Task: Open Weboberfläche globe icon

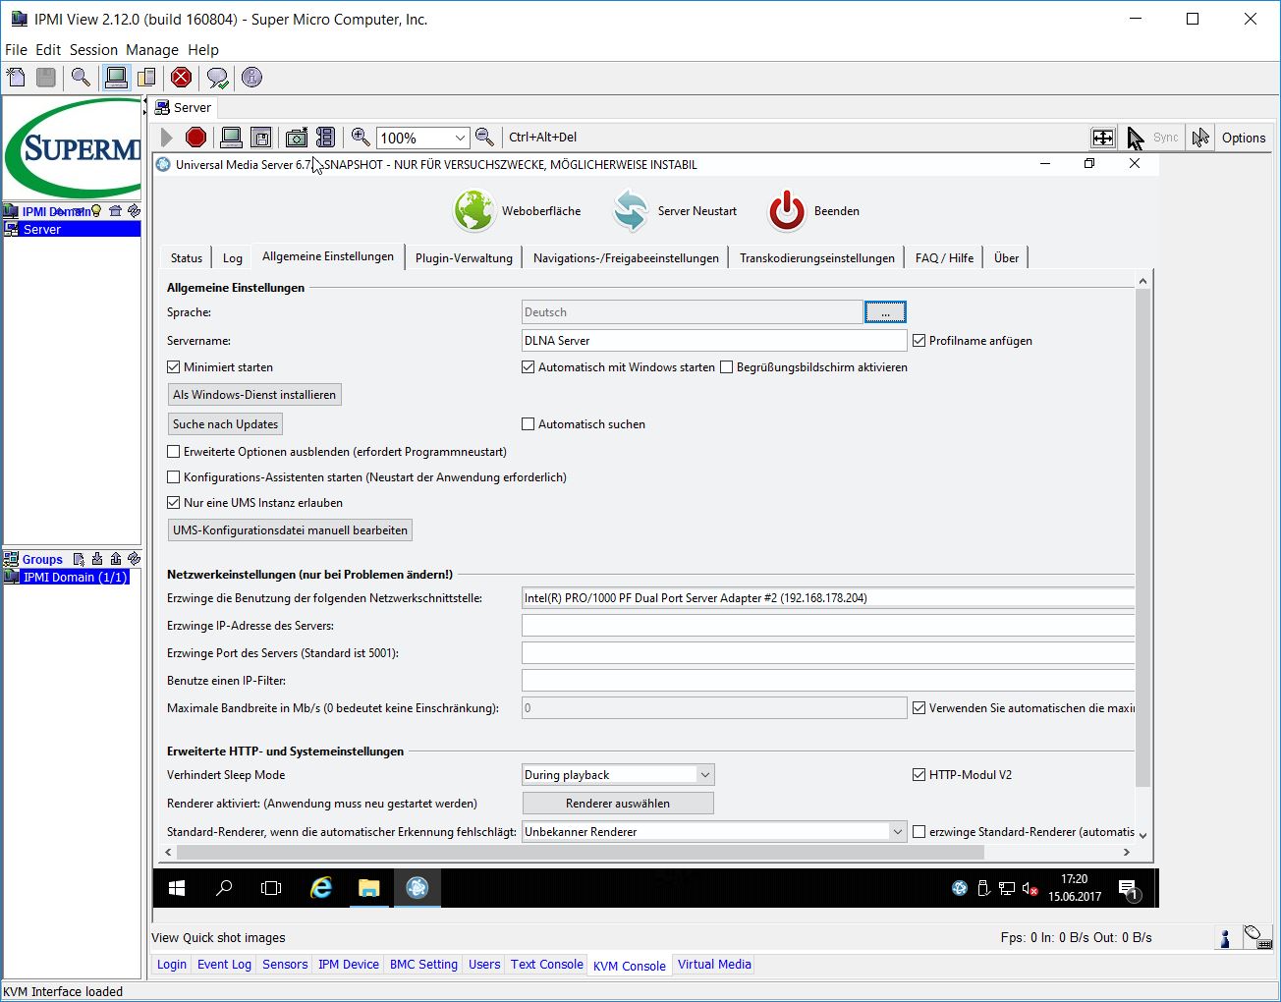Action: point(473,210)
